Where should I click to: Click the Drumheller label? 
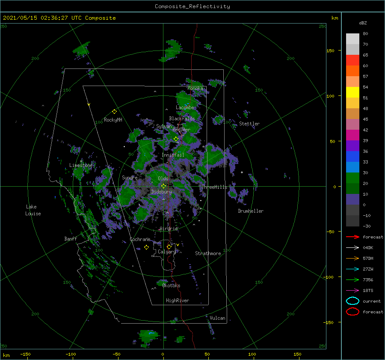[x=251, y=211]
